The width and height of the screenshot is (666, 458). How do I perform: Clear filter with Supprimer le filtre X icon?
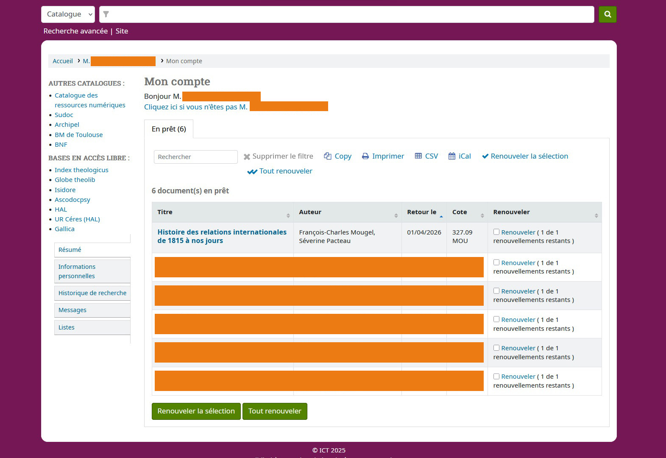(247, 157)
